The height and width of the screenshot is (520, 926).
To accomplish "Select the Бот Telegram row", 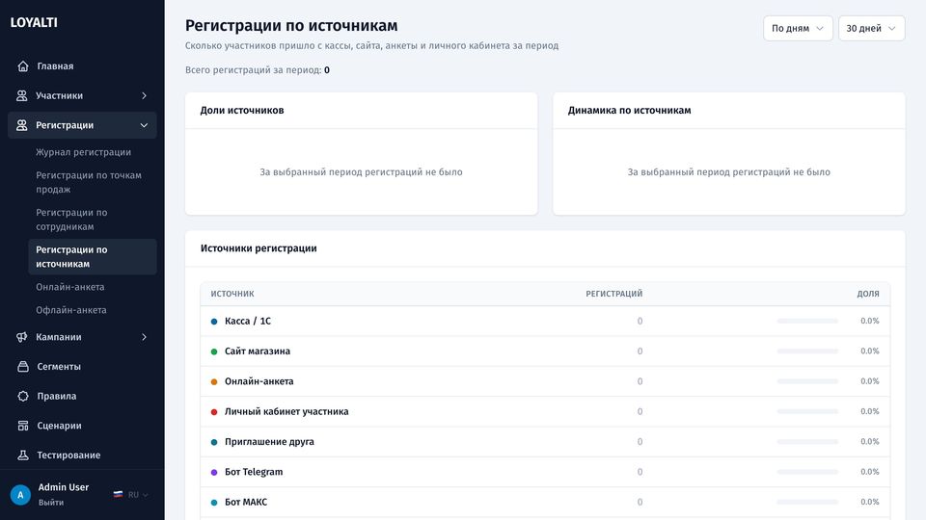I will coord(544,472).
